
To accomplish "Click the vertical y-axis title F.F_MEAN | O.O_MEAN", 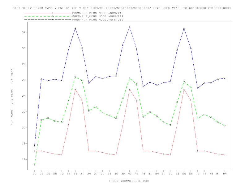I will 12,97.
